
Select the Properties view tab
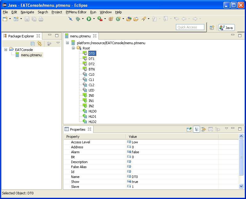tap(77, 129)
